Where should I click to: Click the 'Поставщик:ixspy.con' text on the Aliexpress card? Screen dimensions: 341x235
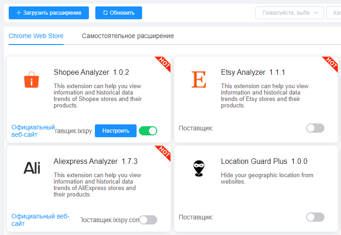click(x=110, y=220)
